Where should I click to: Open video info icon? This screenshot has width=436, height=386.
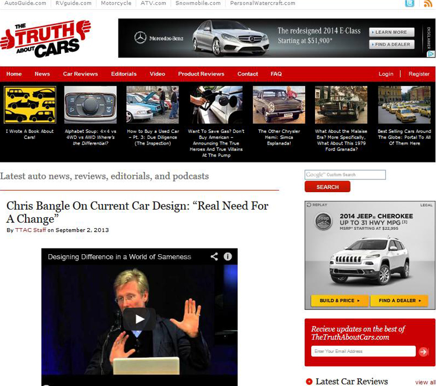click(227, 257)
